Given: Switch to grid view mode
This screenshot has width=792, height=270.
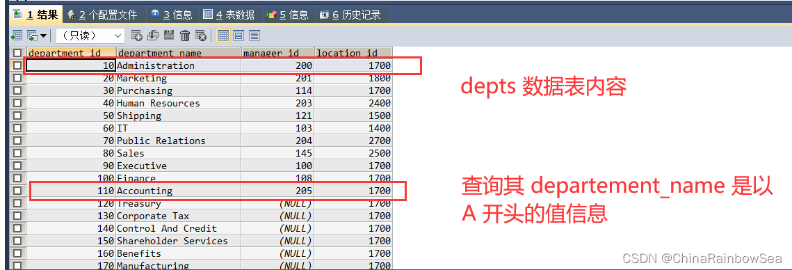Looking at the screenshot, I should pyautogui.click(x=223, y=35).
